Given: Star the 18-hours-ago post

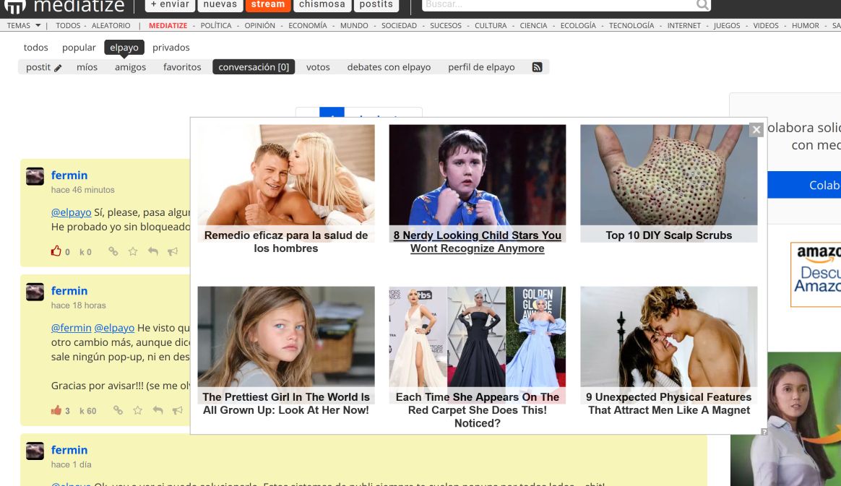Looking at the screenshot, I should point(138,410).
